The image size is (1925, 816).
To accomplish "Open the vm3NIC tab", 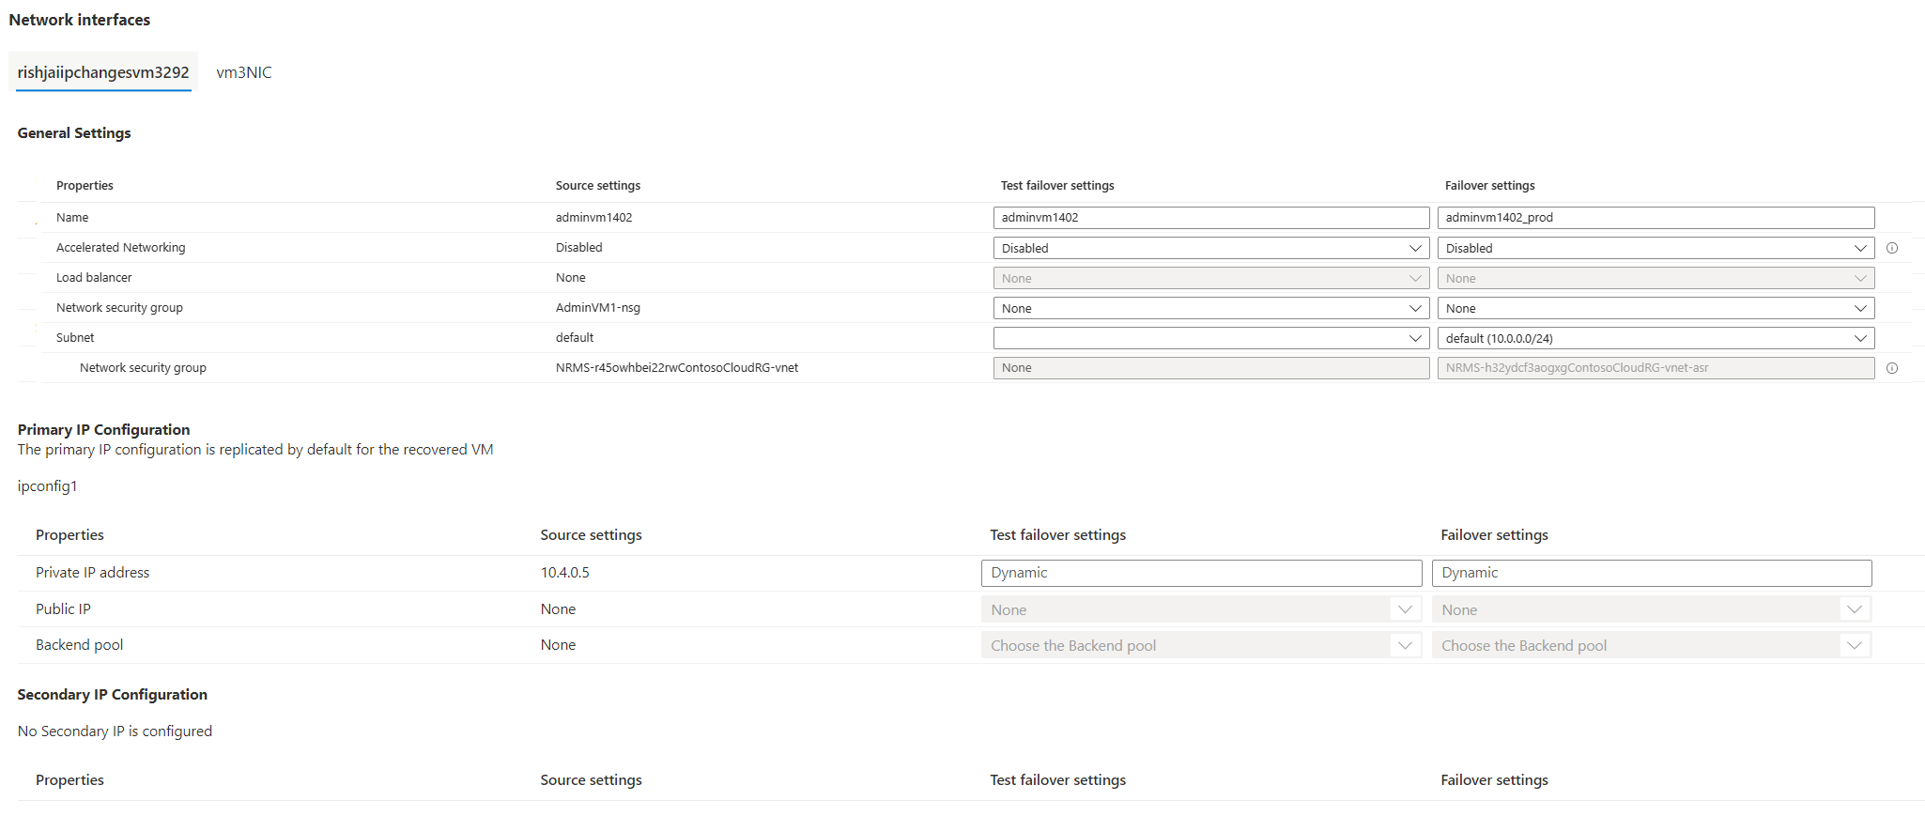I will (244, 72).
